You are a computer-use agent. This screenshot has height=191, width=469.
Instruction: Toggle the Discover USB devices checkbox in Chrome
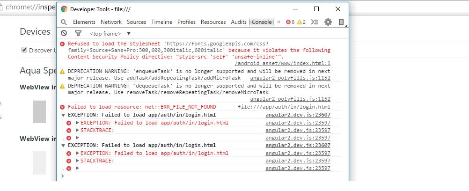24,50
